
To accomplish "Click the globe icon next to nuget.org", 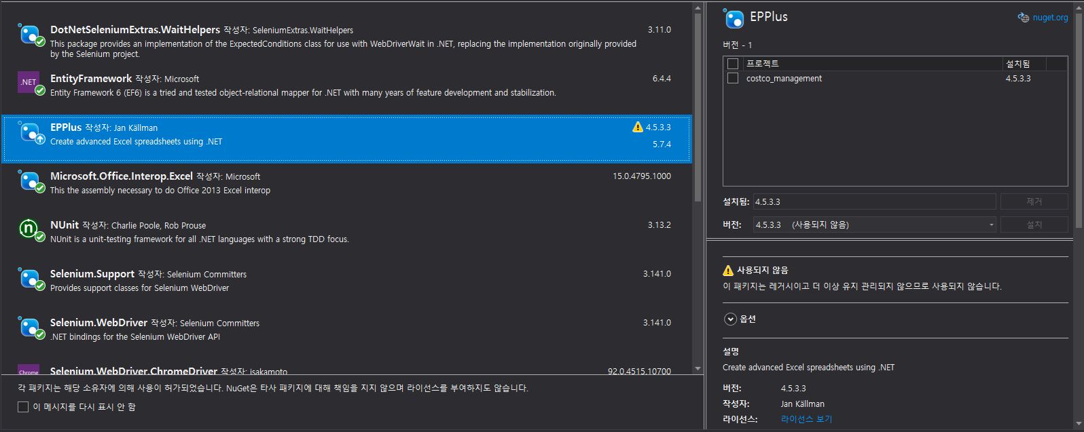I will point(1023,18).
